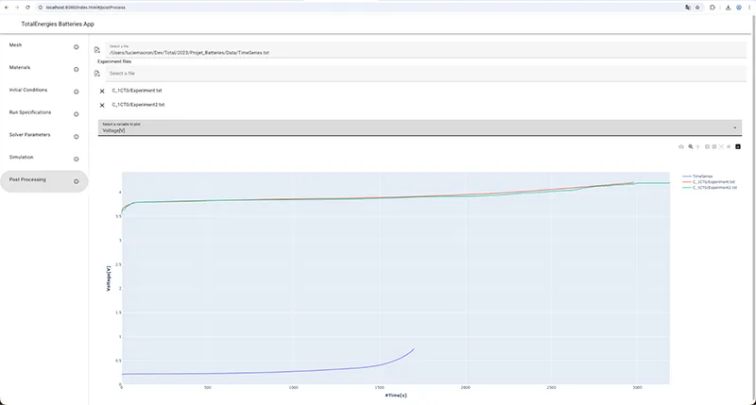Click the file icon beside TimeSeries path
This screenshot has width=756, height=405.
pos(97,50)
